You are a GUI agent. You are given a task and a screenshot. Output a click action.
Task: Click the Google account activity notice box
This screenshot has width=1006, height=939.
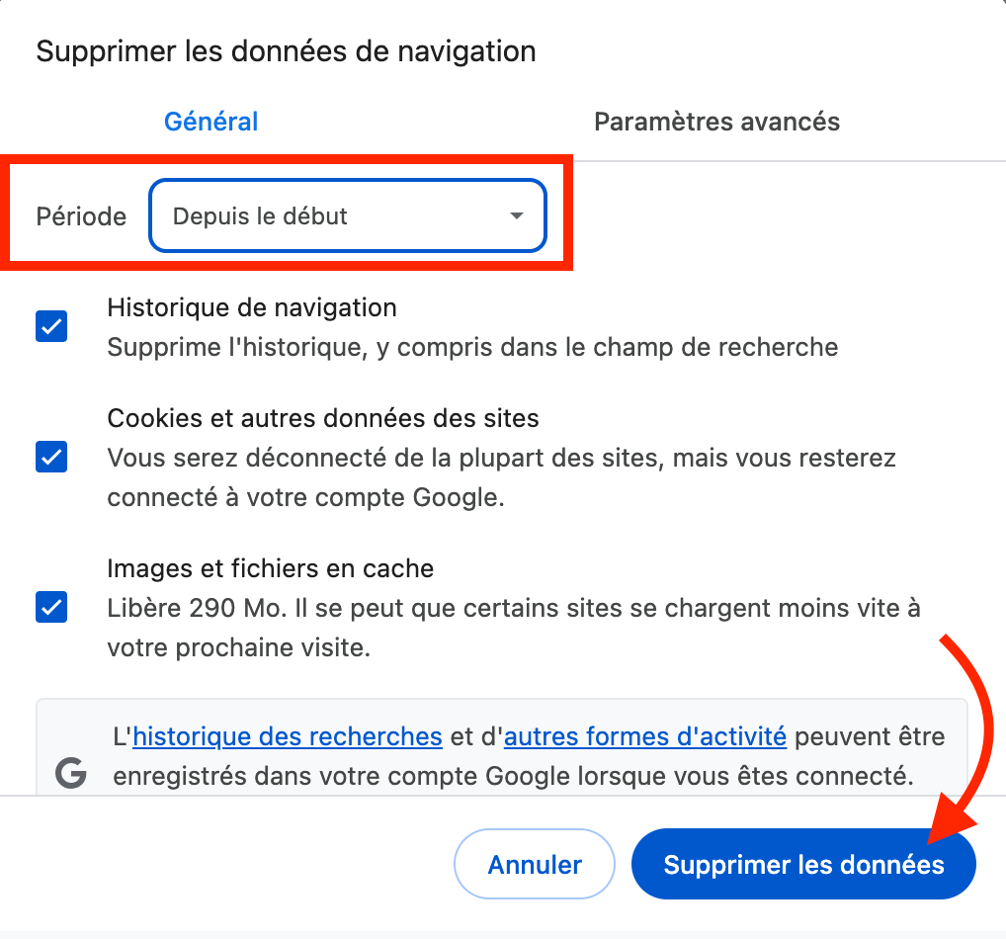pos(503,754)
